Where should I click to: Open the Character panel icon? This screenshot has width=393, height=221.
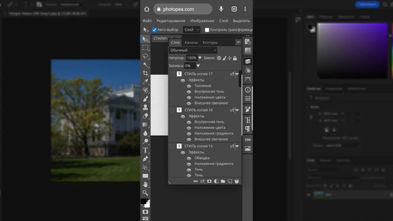tap(247, 120)
